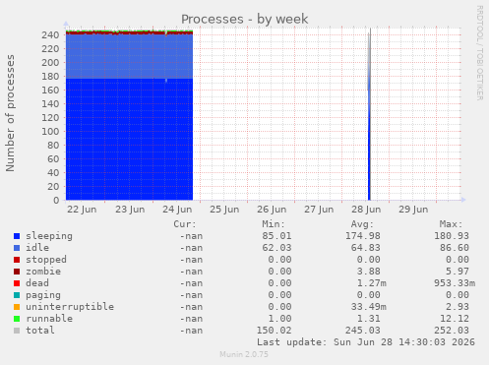Click uninterruptible average value 33.49m
Screen dimensions: 489x365
point(369,307)
